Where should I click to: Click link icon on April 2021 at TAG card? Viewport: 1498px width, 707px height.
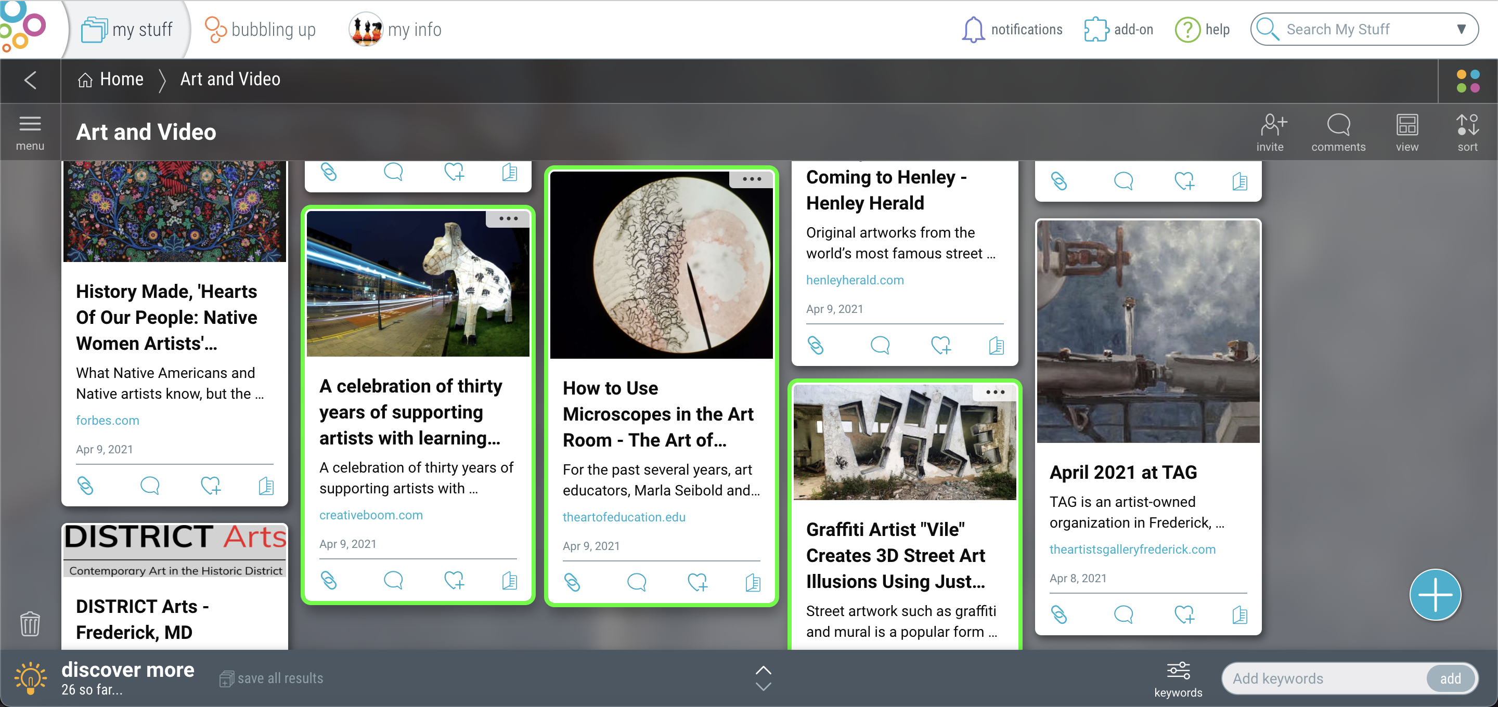(x=1059, y=614)
